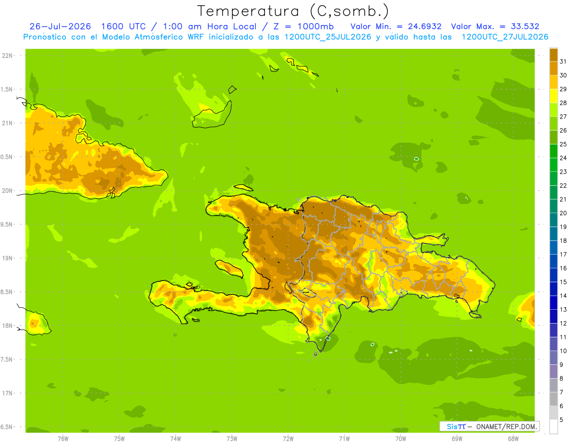Pick the green swatch between 26 and 27

553,123
